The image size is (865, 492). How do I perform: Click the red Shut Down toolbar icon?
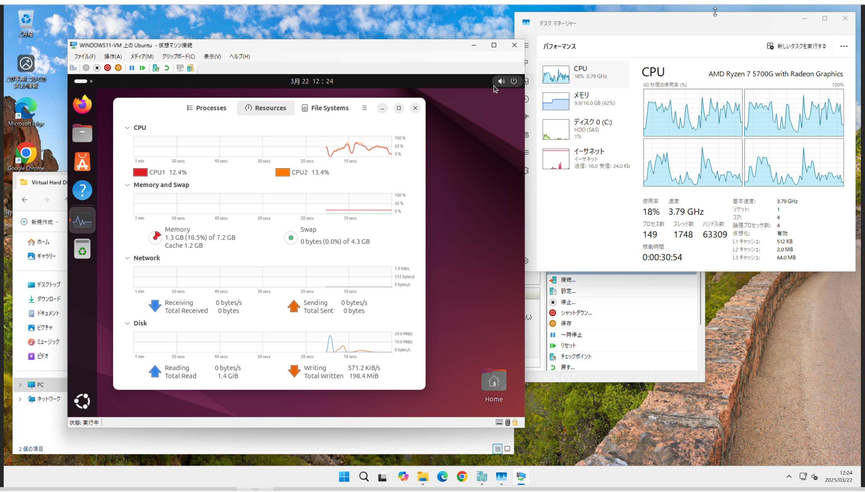(x=108, y=68)
